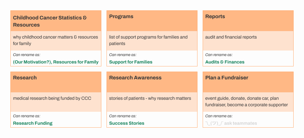The width and height of the screenshot is (304, 138).
Task: Select the 'Audits & Finances' rename suggestion
Action: click(225, 62)
